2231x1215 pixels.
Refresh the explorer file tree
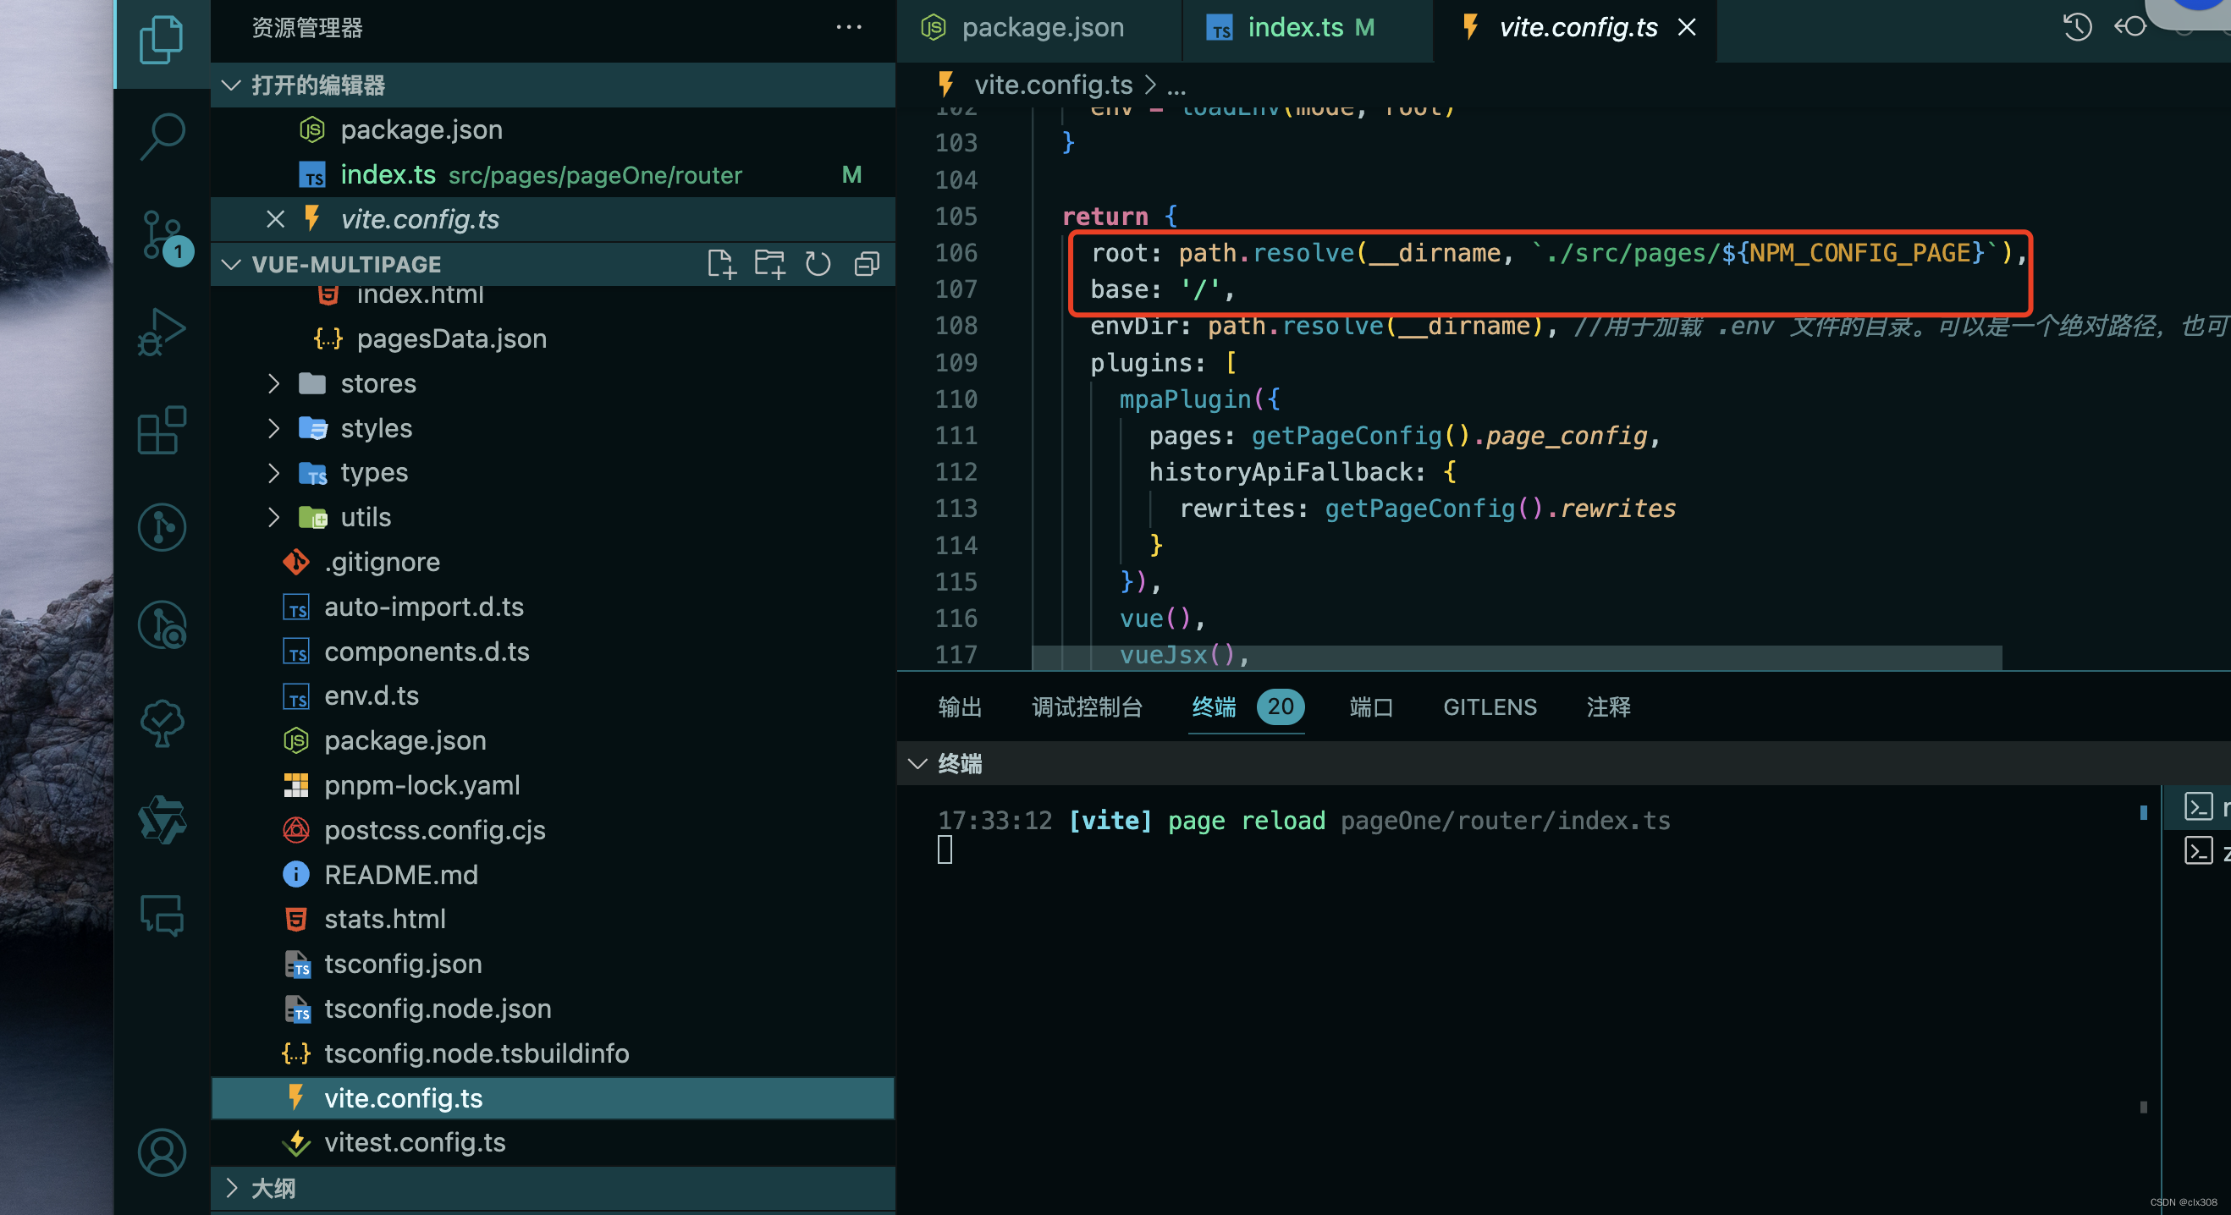pyautogui.click(x=818, y=264)
